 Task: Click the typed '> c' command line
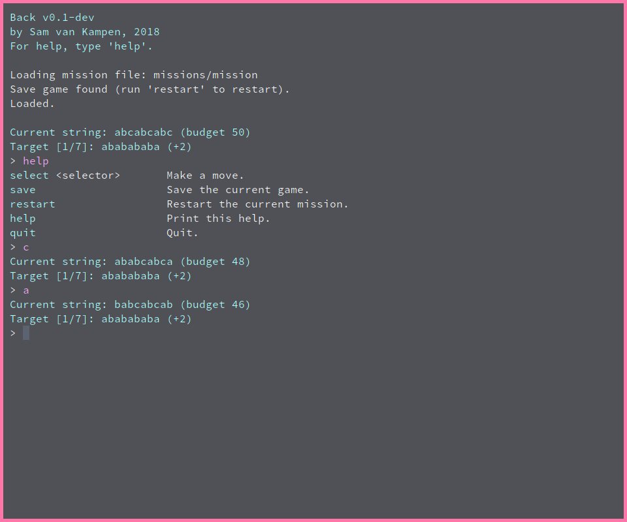point(20,247)
